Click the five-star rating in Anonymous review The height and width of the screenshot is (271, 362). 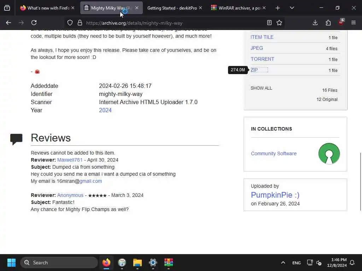98,195
